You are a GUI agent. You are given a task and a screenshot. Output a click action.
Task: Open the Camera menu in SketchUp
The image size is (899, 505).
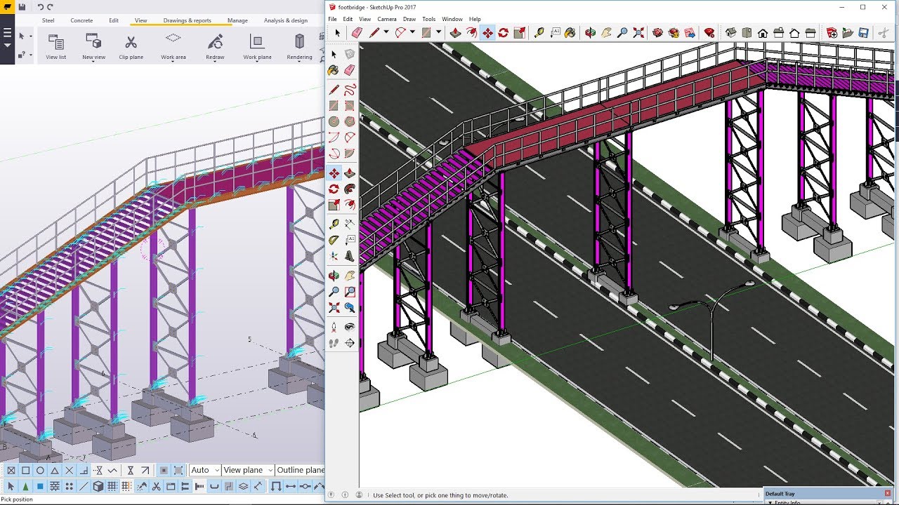387,19
